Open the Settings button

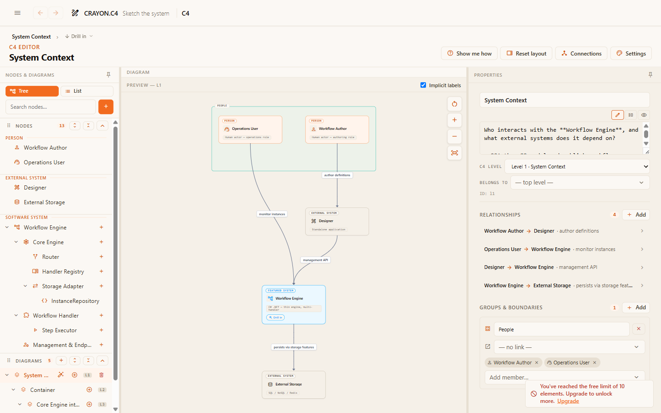631,53
